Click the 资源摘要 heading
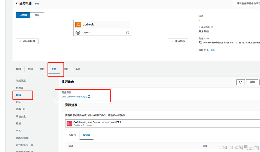This screenshot has height=152, width=260. click(71, 105)
